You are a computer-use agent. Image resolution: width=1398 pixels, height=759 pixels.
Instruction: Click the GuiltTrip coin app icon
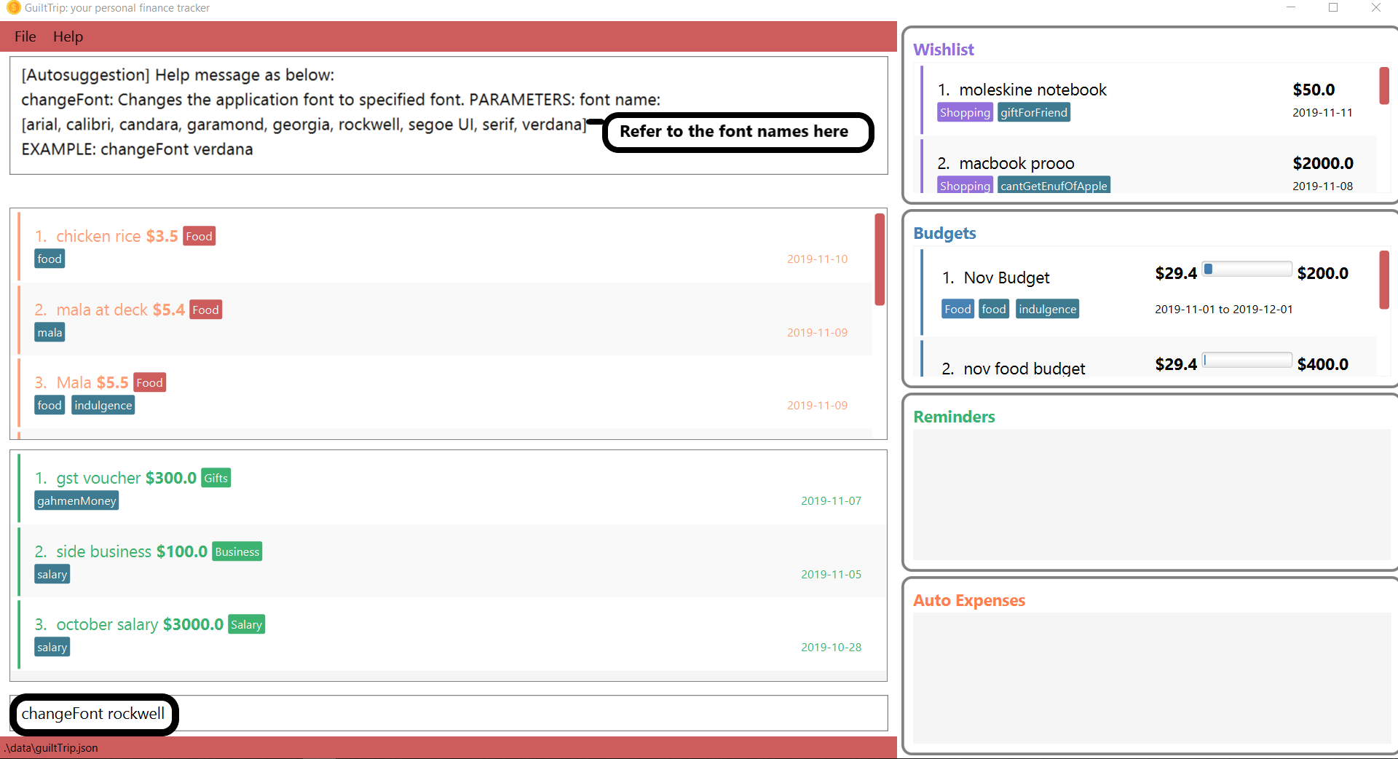pos(12,8)
